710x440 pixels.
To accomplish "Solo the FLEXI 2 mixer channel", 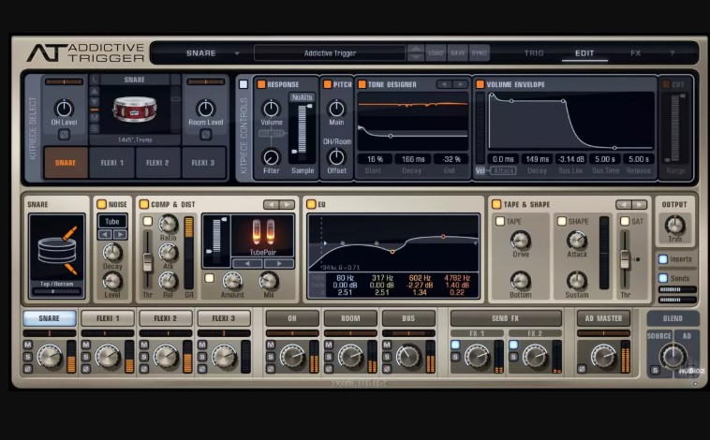I will 144,357.
